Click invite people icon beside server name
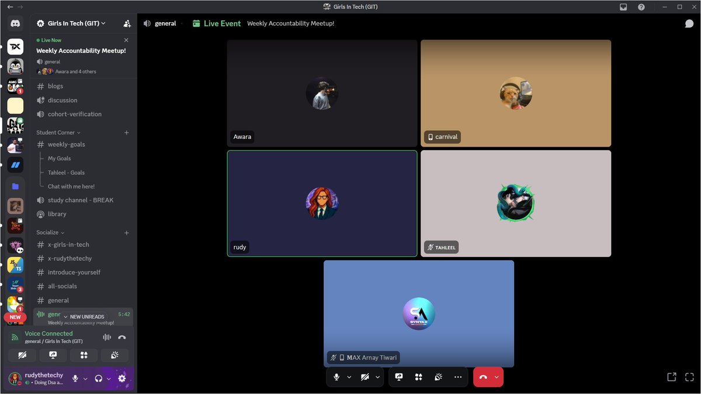Image resolution: width=701 pixels, height=394 pixels. coord(127,23)
